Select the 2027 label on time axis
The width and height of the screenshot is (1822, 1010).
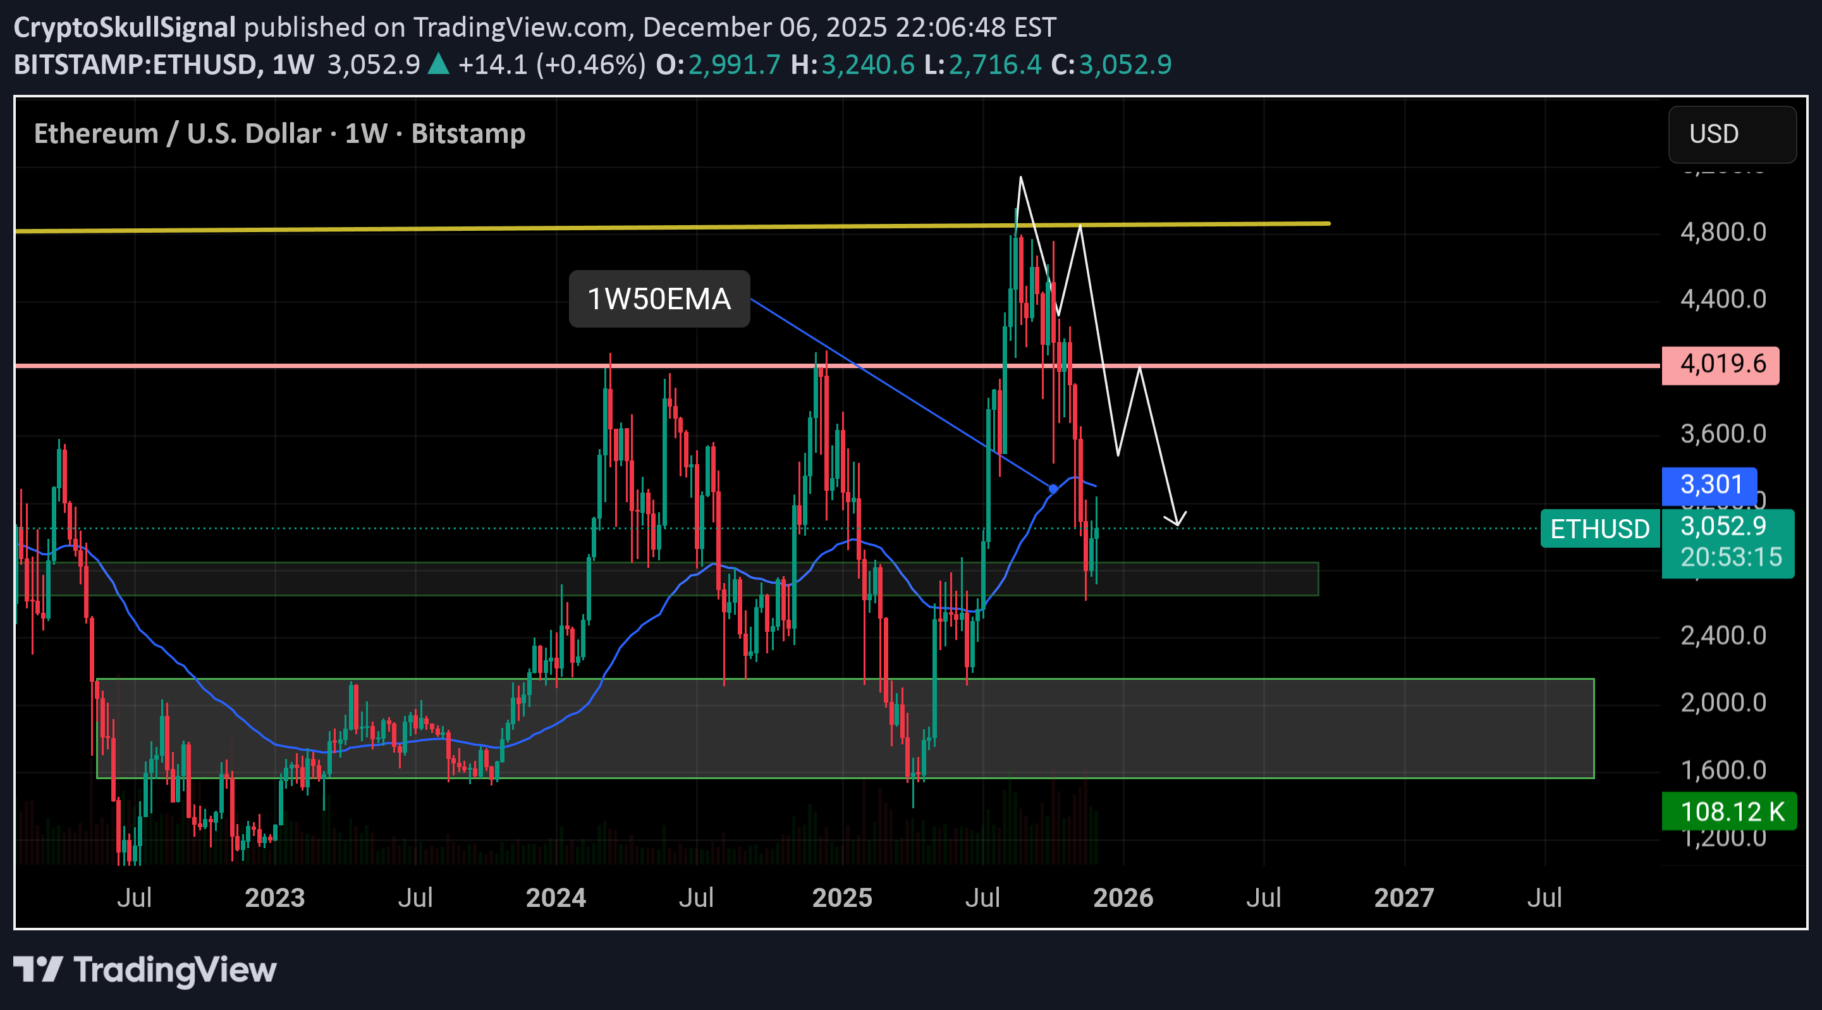click(1405, 897)
